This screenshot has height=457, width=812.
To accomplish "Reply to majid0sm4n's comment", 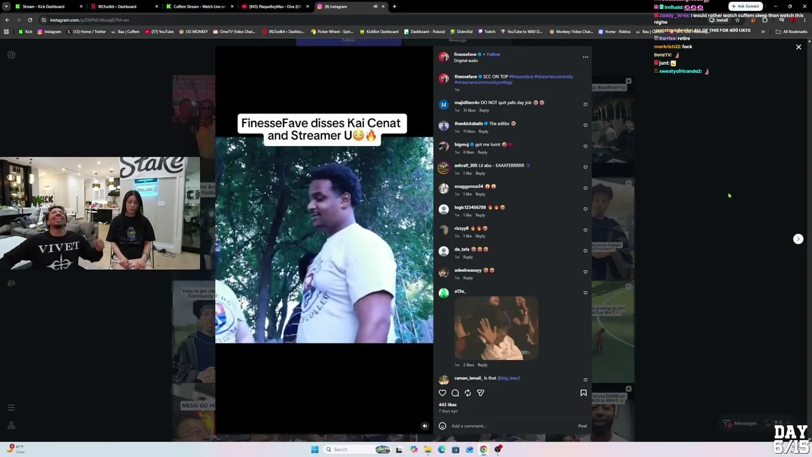I will [x=484, y=110].
